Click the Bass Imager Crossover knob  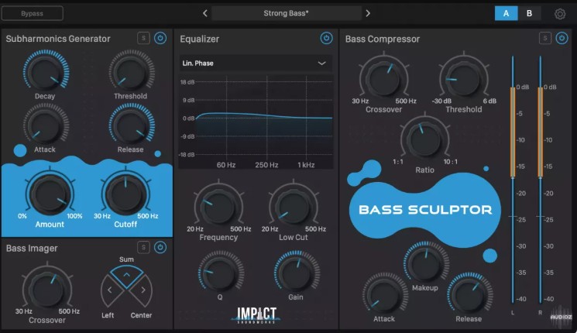[x=47, y=290]
